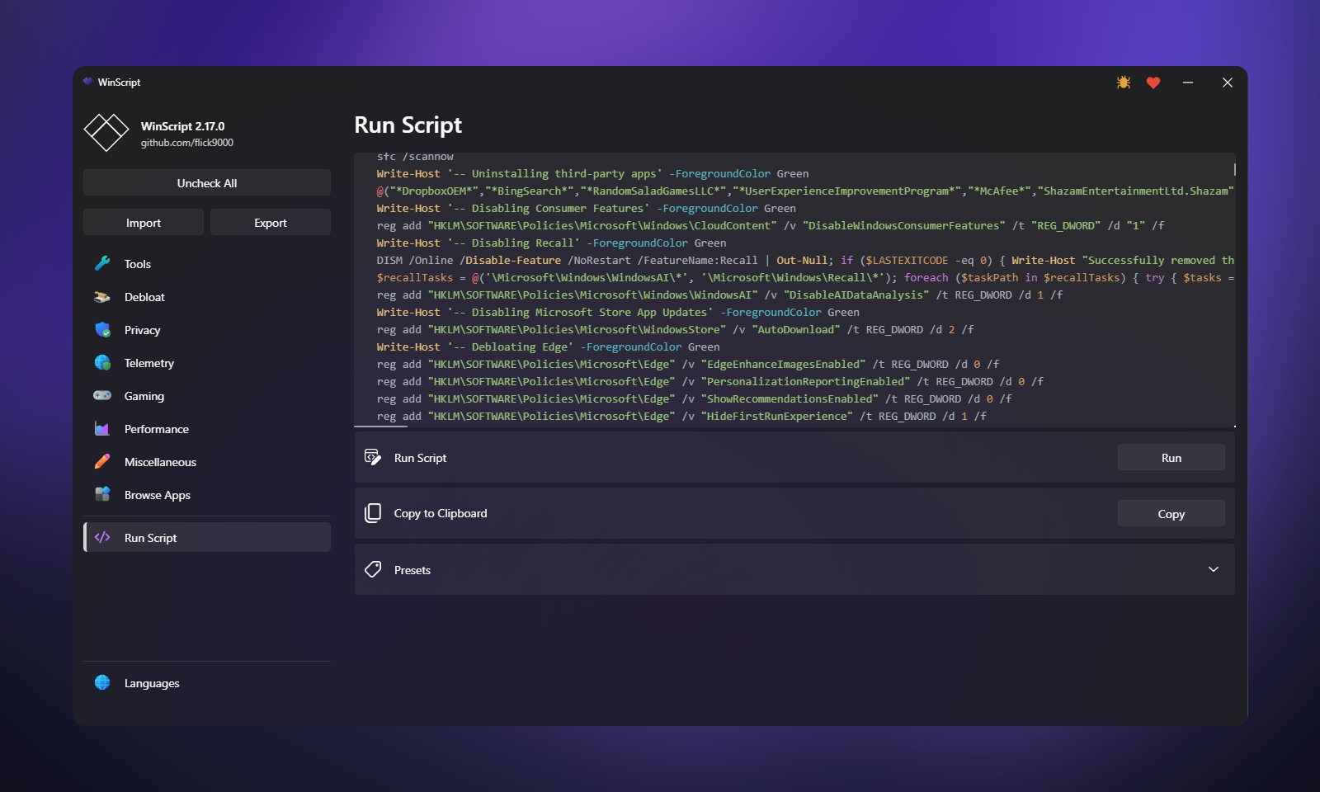
Task: Click the bug report icon in title bar
Action: pyautogui.click(x=1124, y=82)
